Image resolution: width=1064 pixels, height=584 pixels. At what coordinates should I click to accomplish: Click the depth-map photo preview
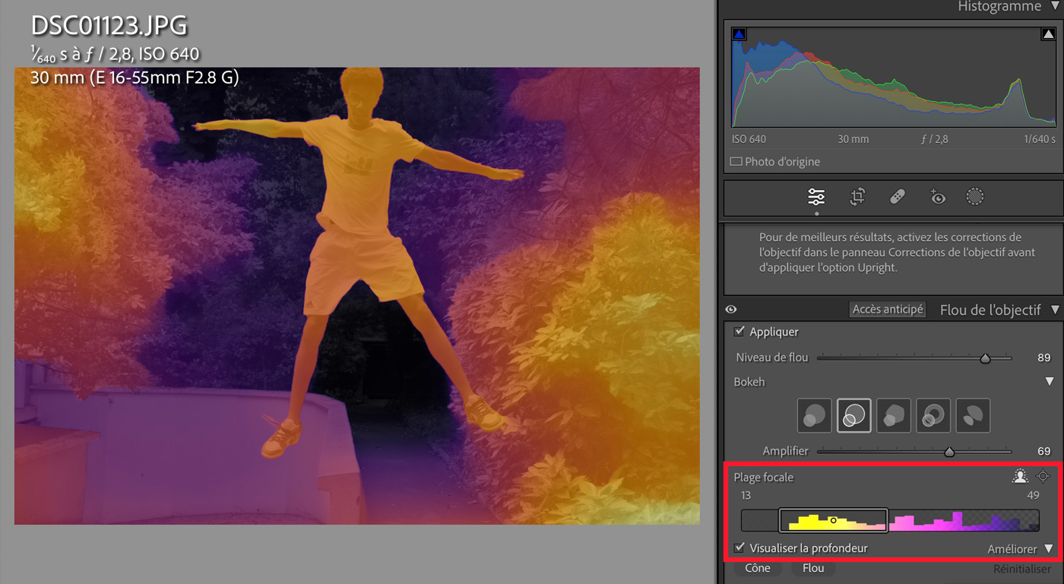pos(357,296)
